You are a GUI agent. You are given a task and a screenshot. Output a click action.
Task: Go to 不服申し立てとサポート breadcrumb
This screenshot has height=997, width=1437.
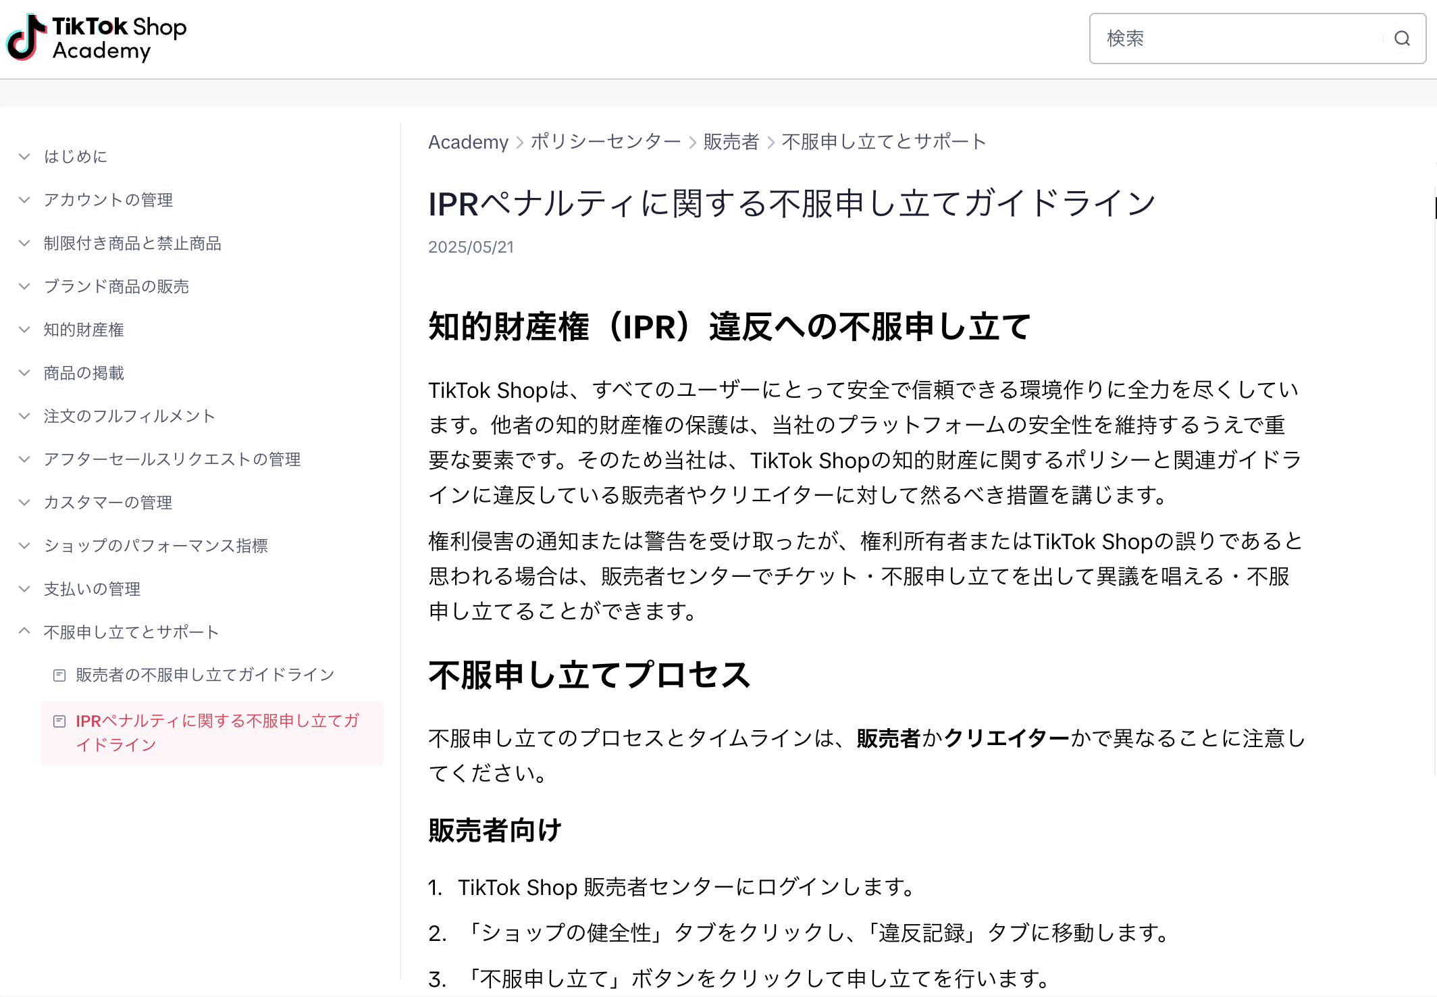pos(885,142)
